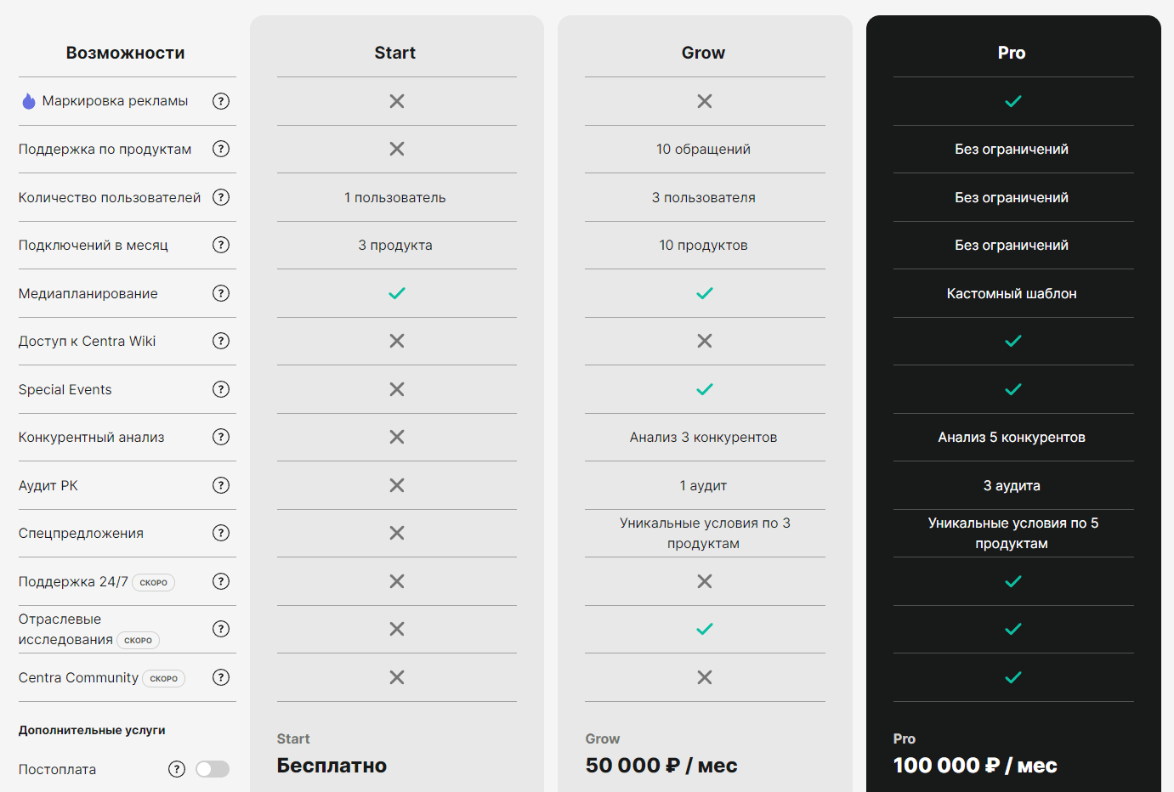Click the blue drop icon near Маркировка рекламы

(29, 101)
